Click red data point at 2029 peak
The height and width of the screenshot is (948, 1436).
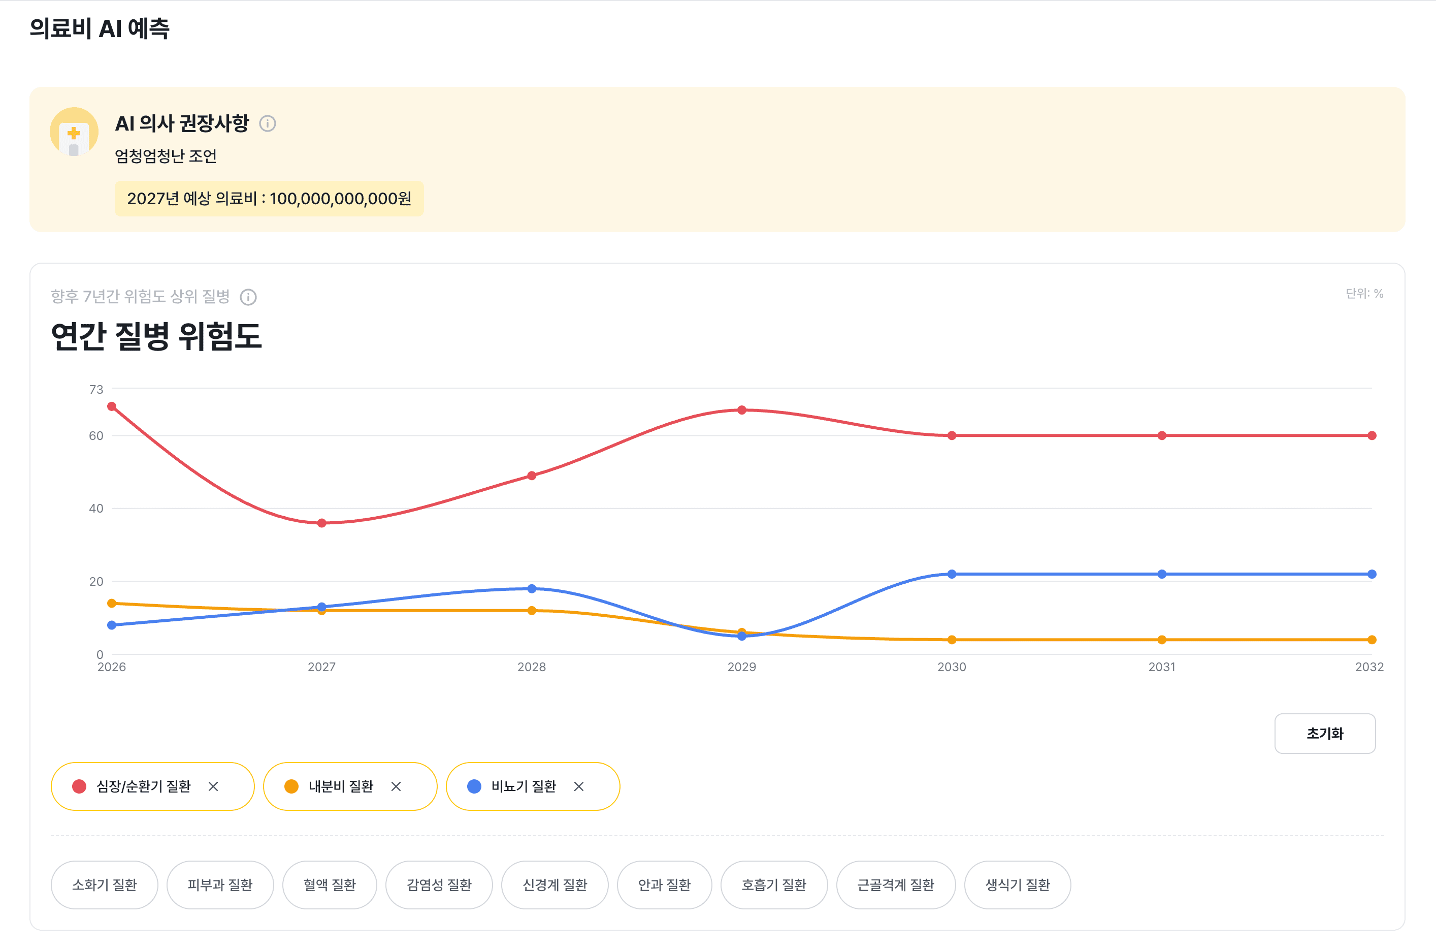pos(742,410)
